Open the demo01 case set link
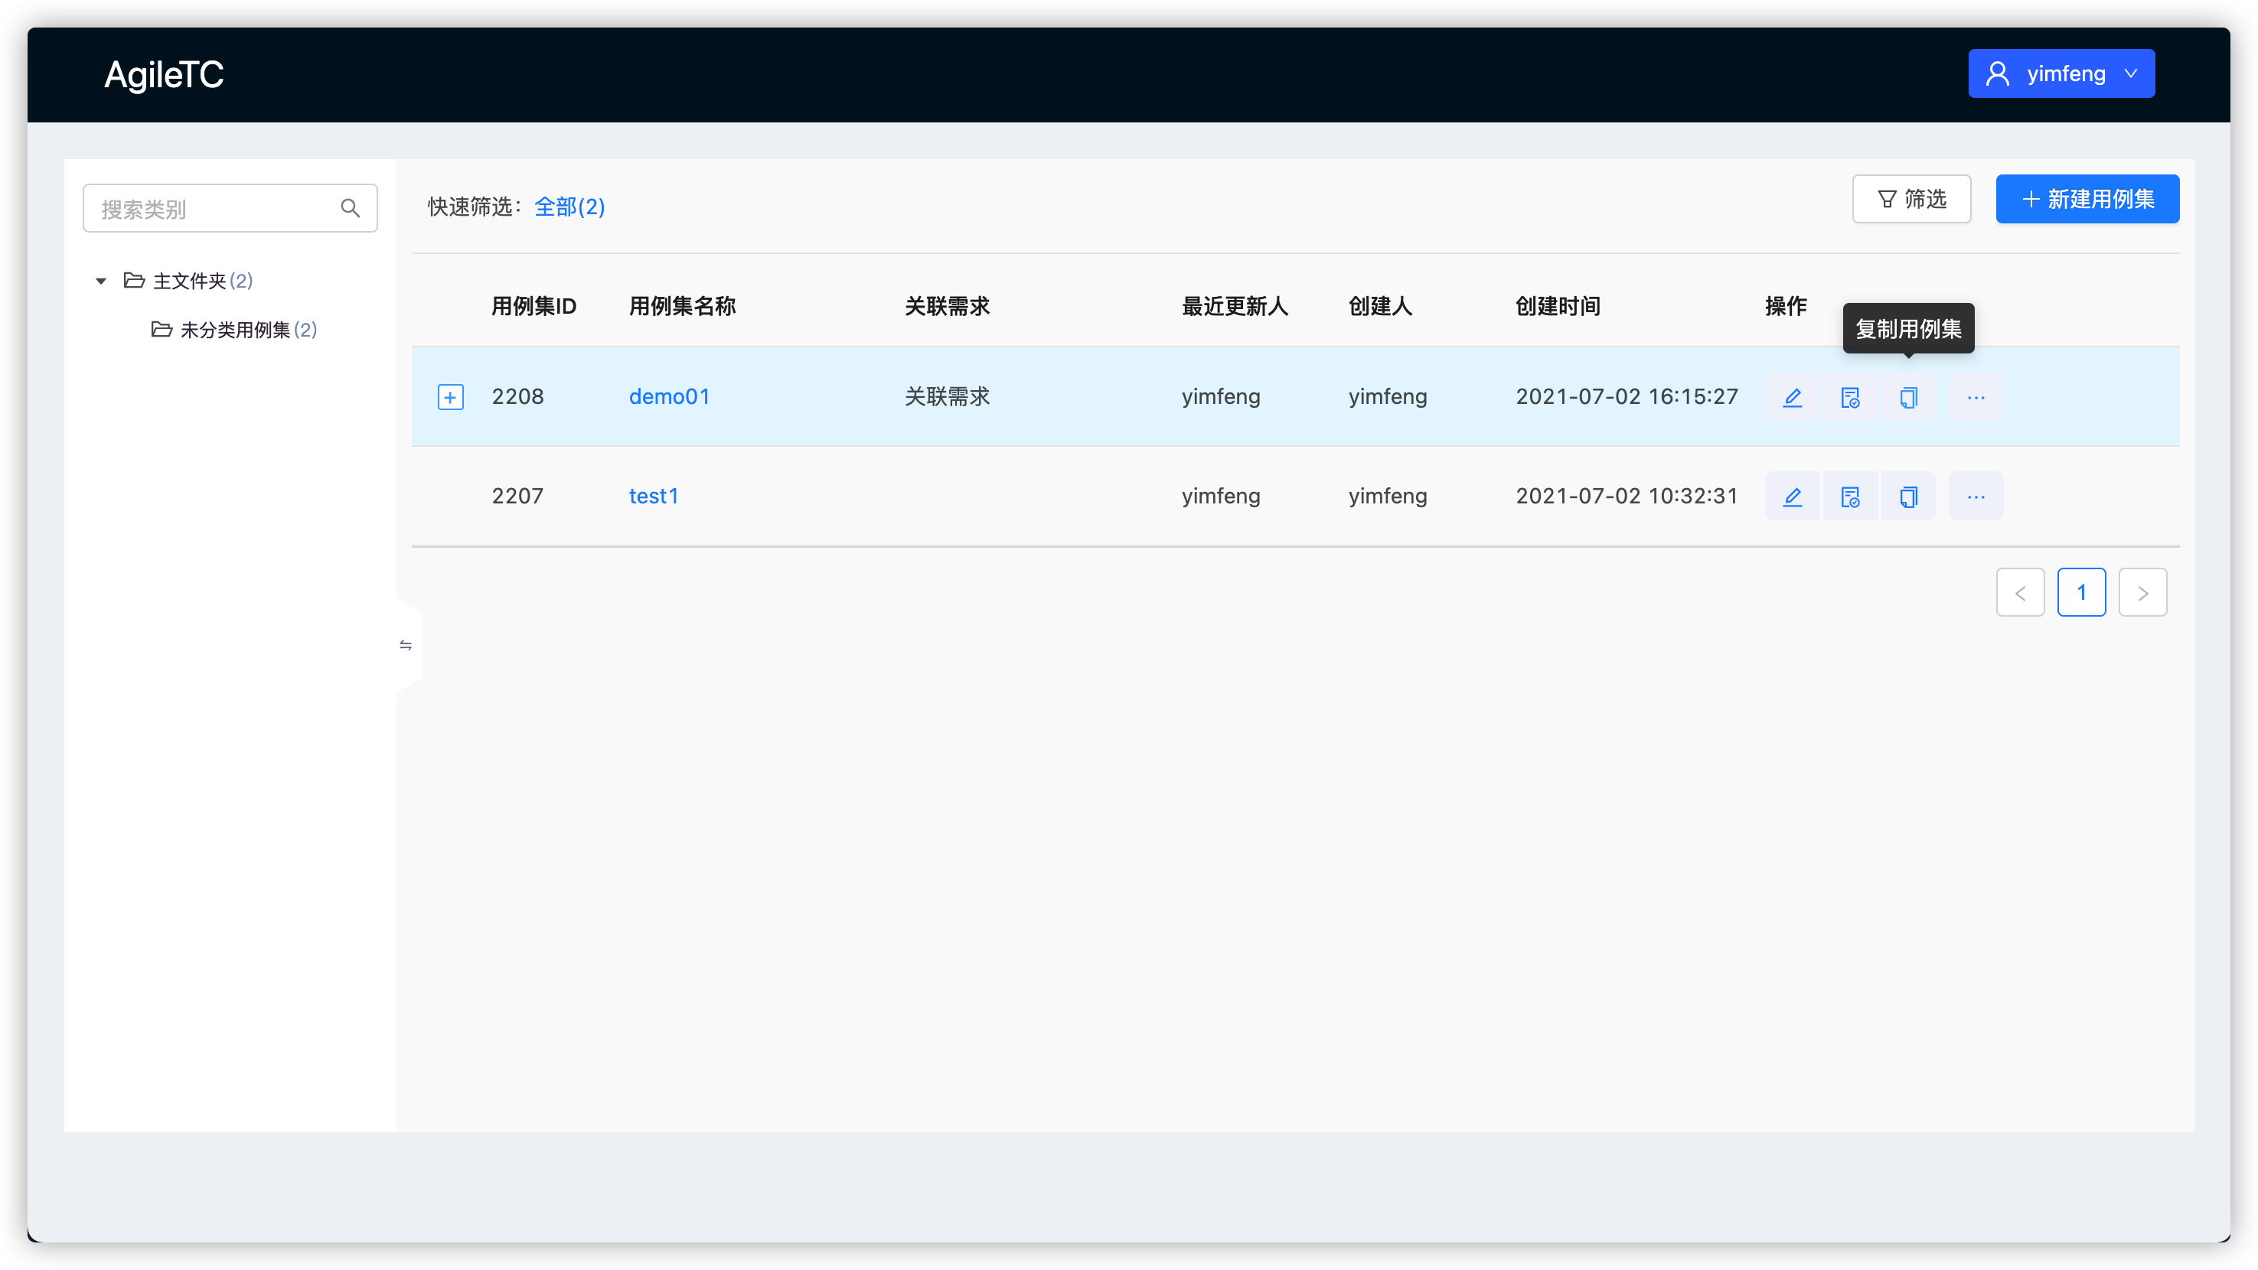 pos(669,397)
